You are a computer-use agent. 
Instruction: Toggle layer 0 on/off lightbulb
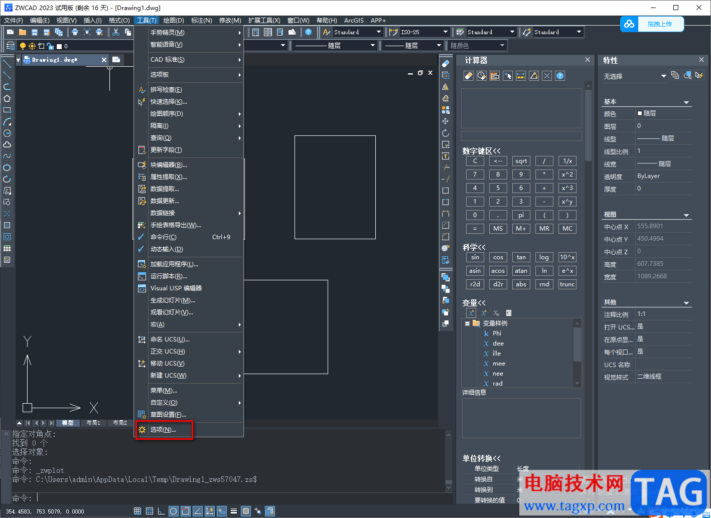[x=23, y=46]
